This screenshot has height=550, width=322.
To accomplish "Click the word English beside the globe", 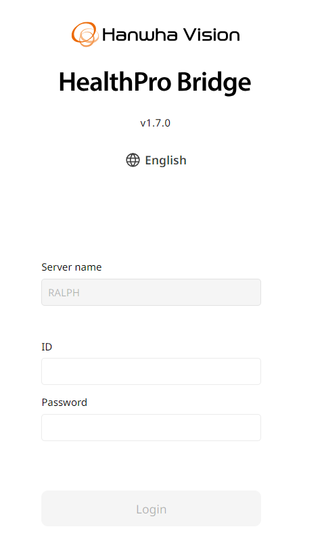I will (166, 160).
